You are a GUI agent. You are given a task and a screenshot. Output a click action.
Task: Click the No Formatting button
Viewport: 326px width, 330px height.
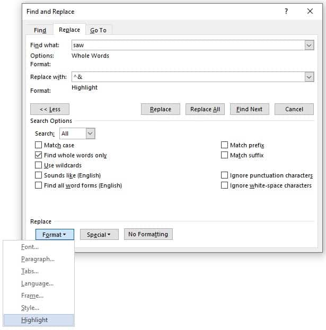tap(148, 234)
